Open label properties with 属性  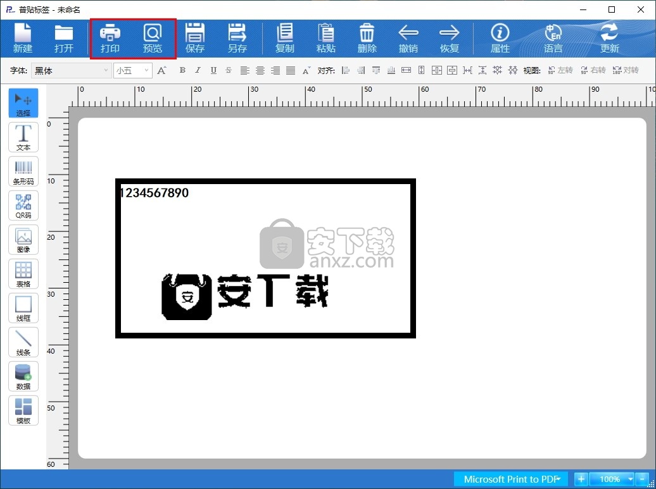500,38
